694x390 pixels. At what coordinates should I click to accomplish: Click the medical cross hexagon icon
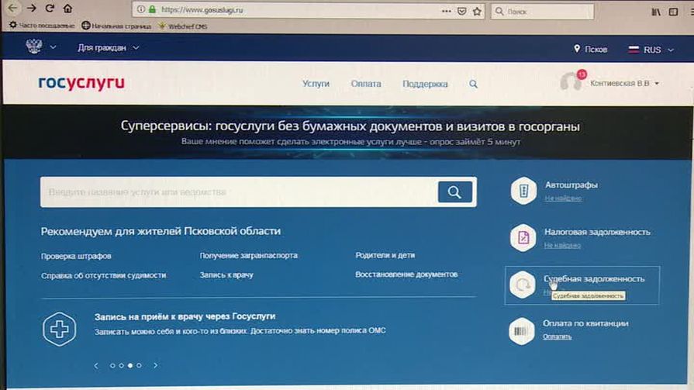pos(59,329)
